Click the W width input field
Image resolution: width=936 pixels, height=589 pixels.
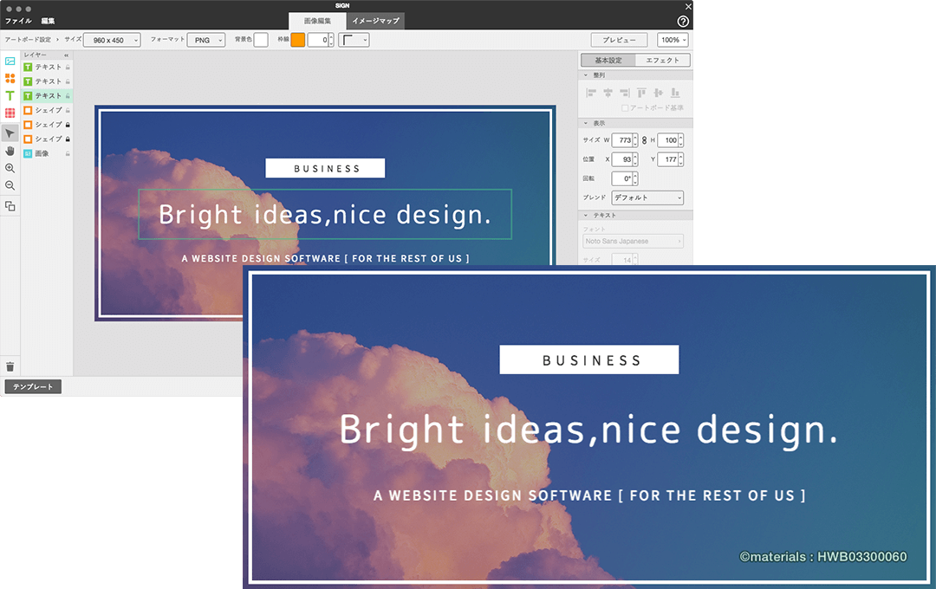[x=622, y=140]
